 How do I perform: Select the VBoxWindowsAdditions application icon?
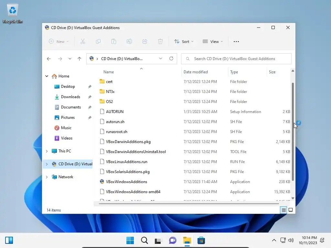[102, 181]
